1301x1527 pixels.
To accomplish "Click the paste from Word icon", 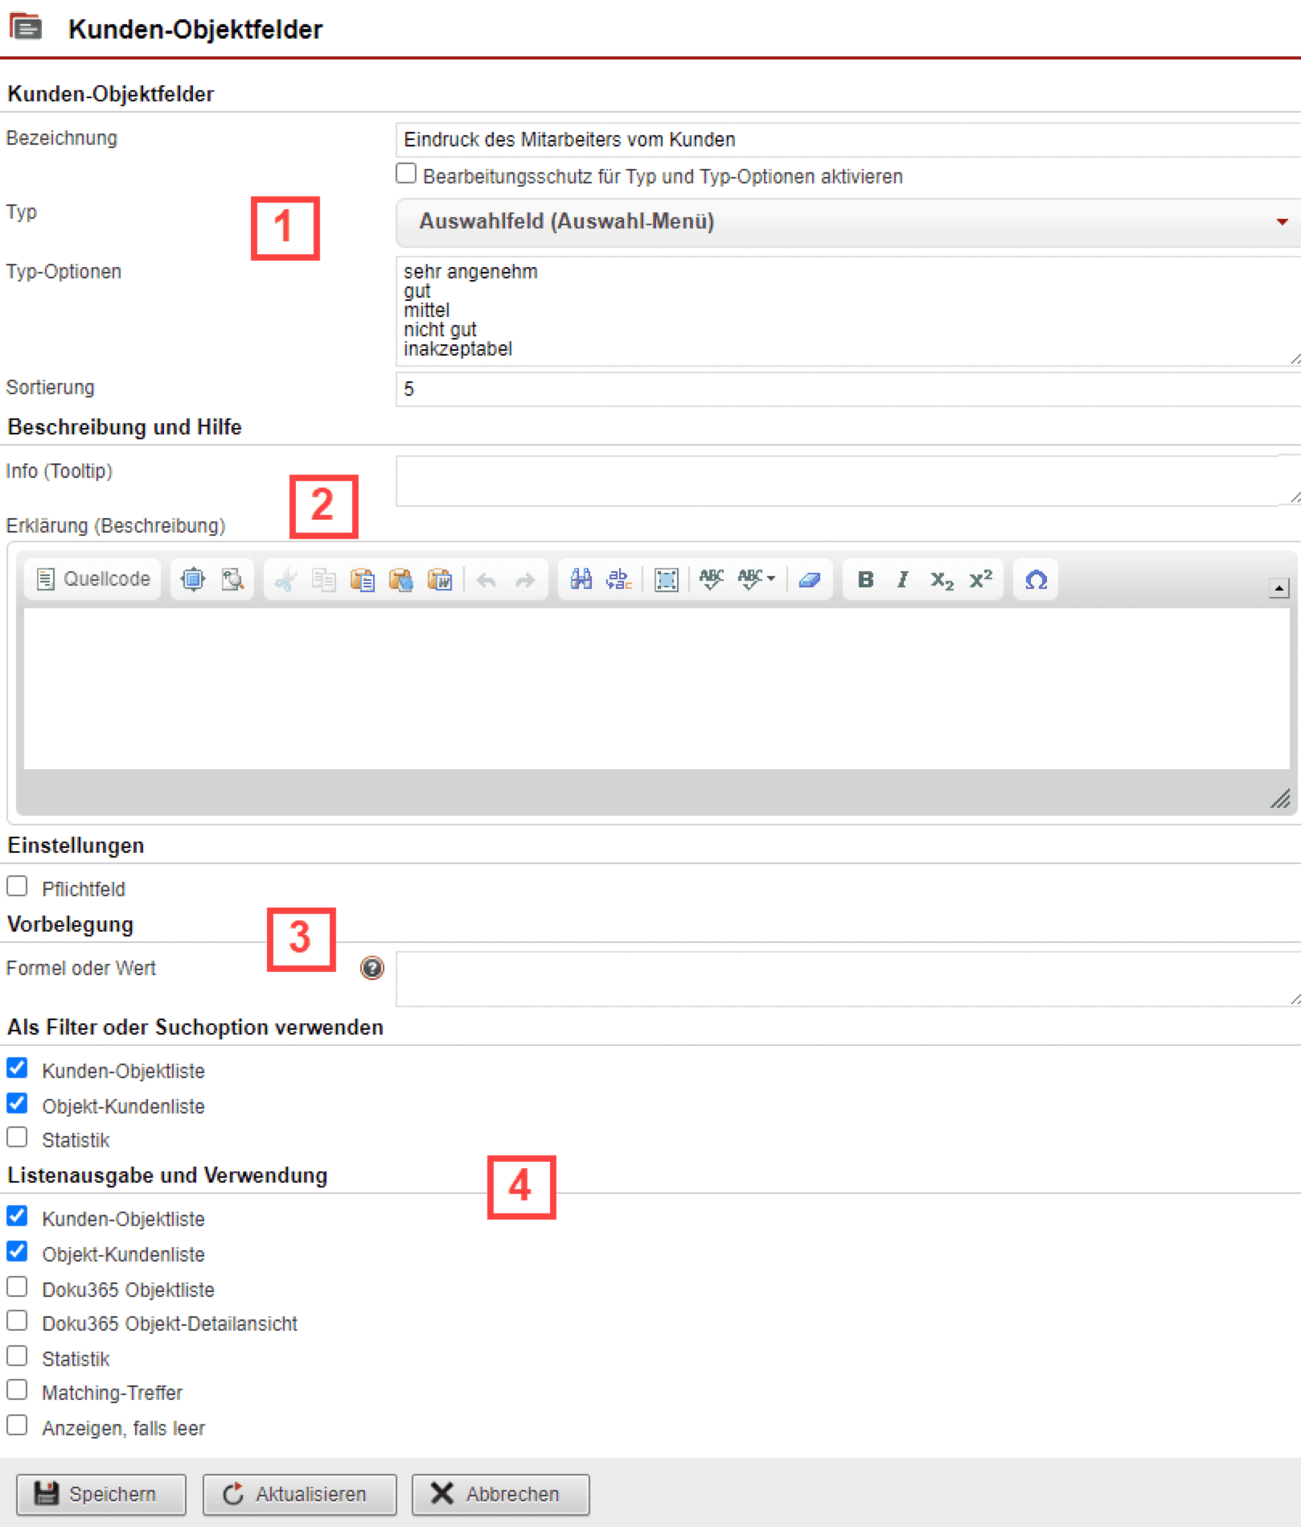I will coord(440,579).
